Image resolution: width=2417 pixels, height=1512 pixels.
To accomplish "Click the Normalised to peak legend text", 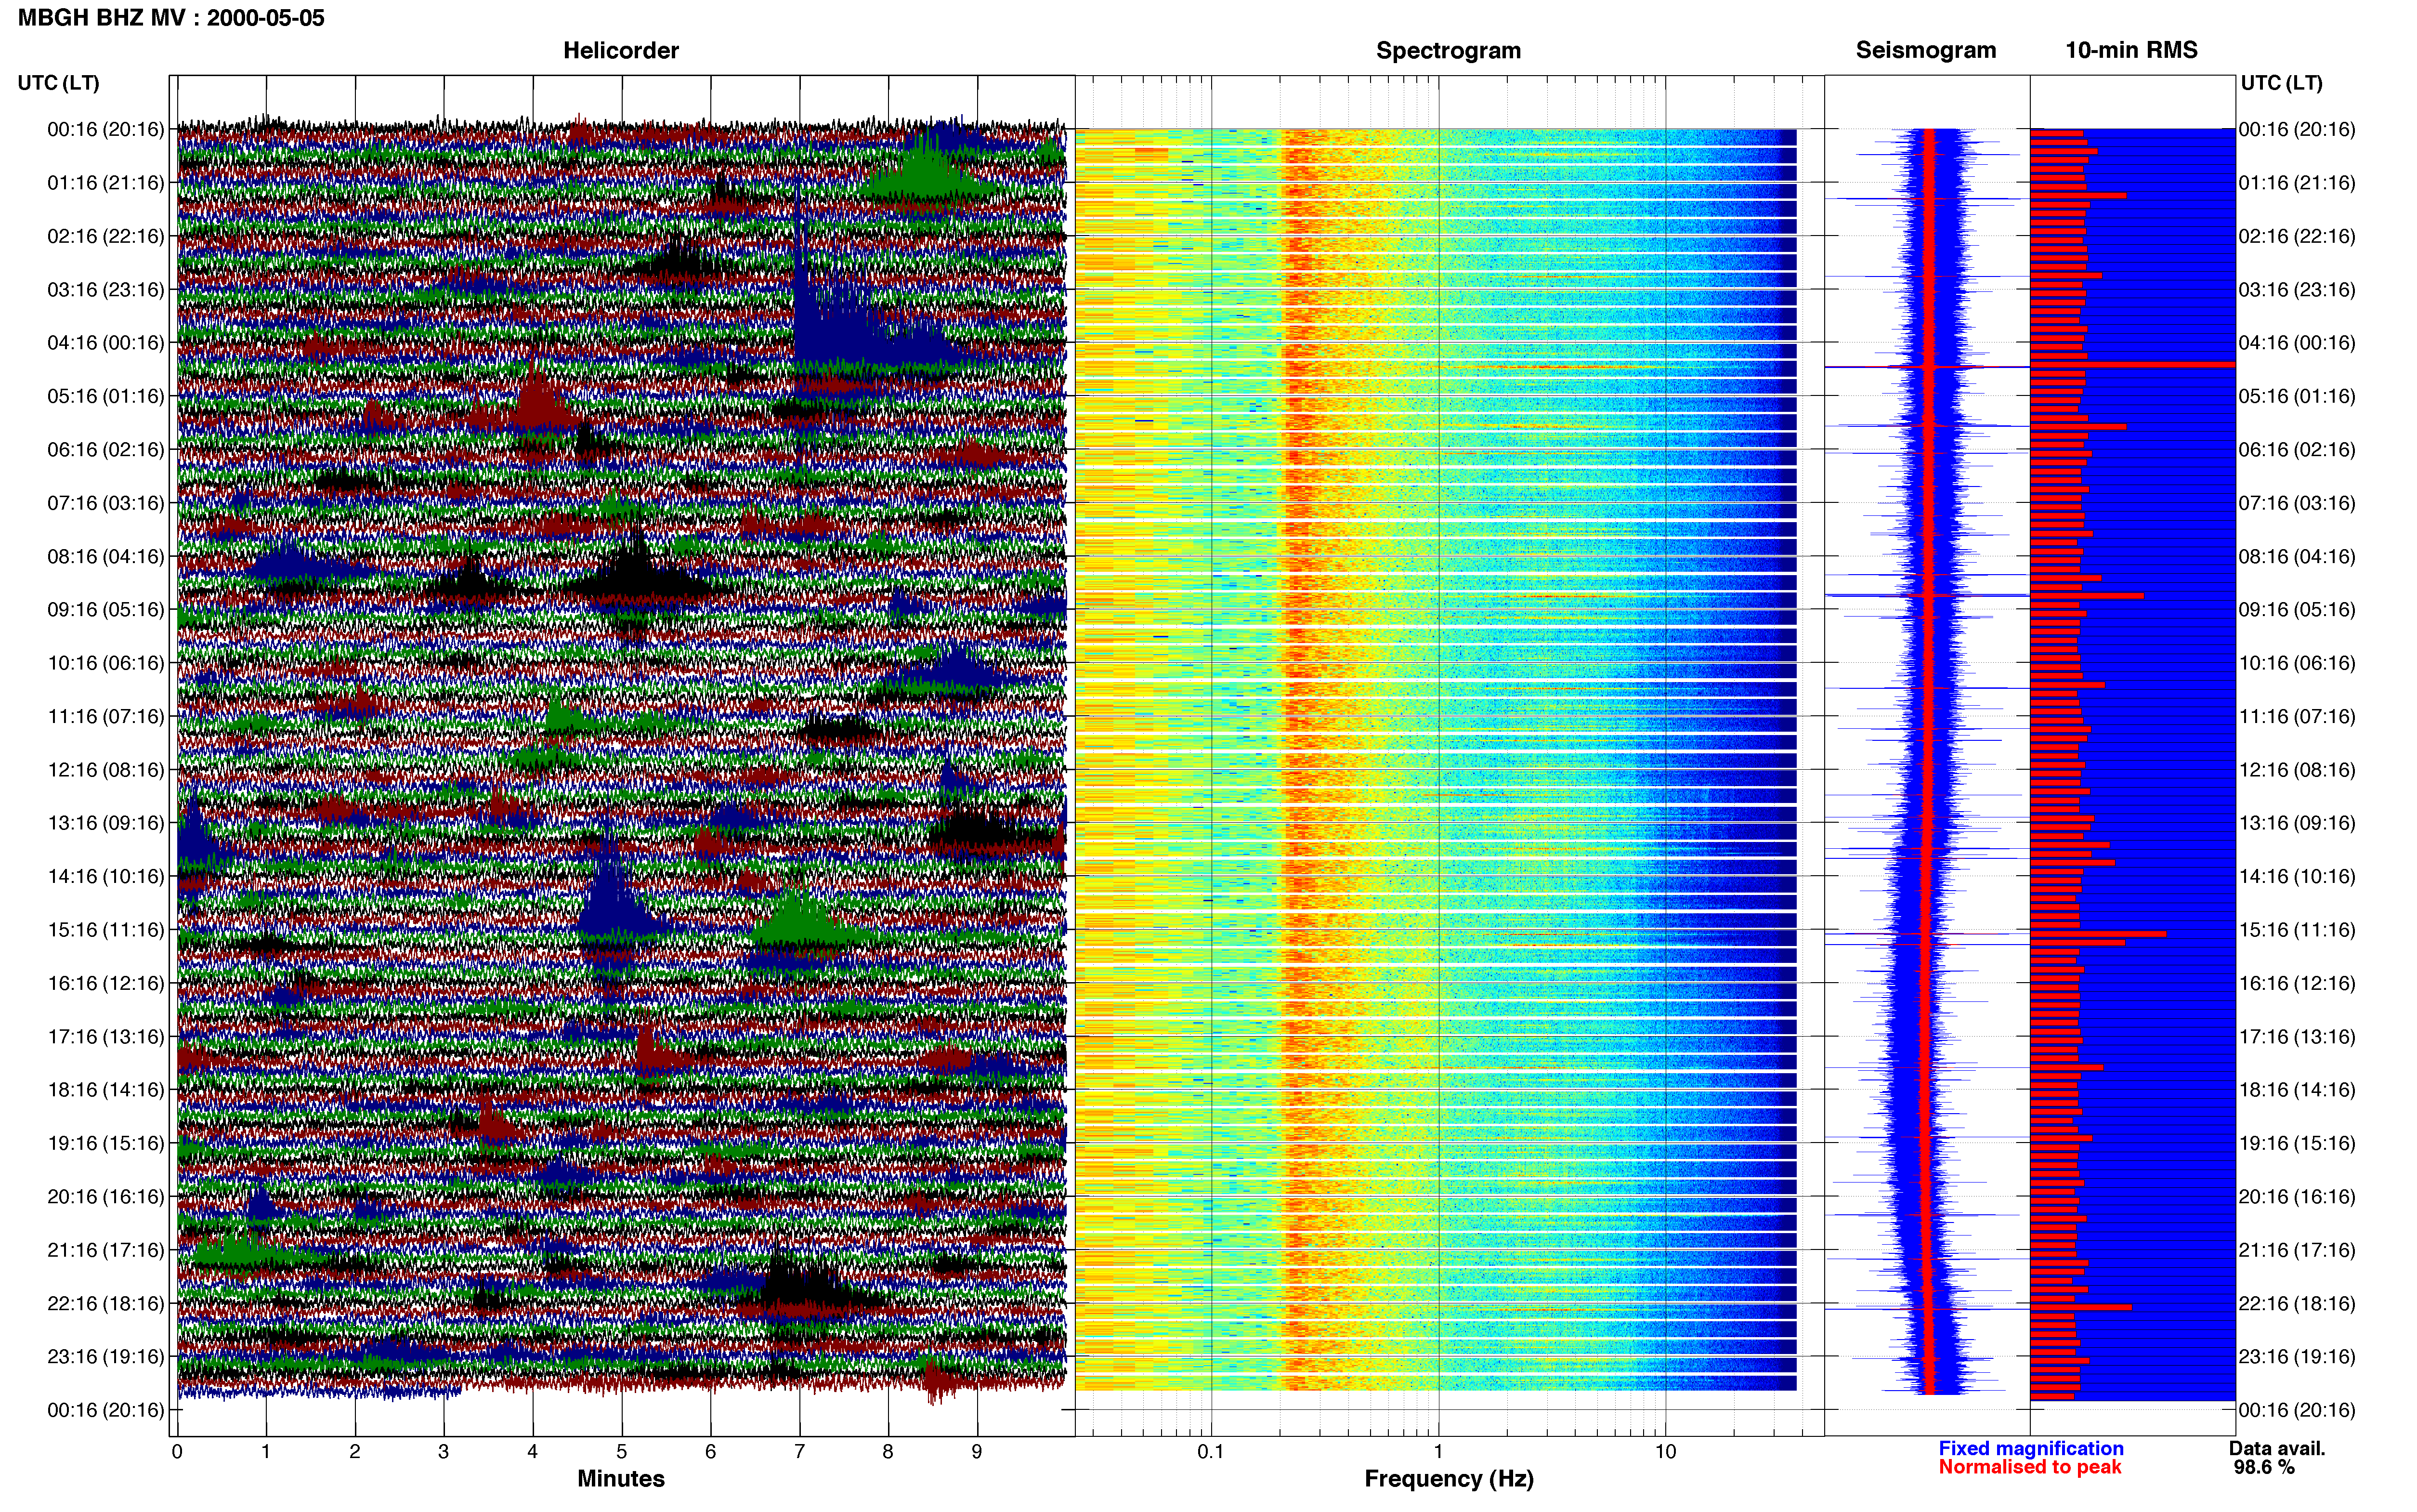I will pyautogui.click(x=2029, y=1467).
